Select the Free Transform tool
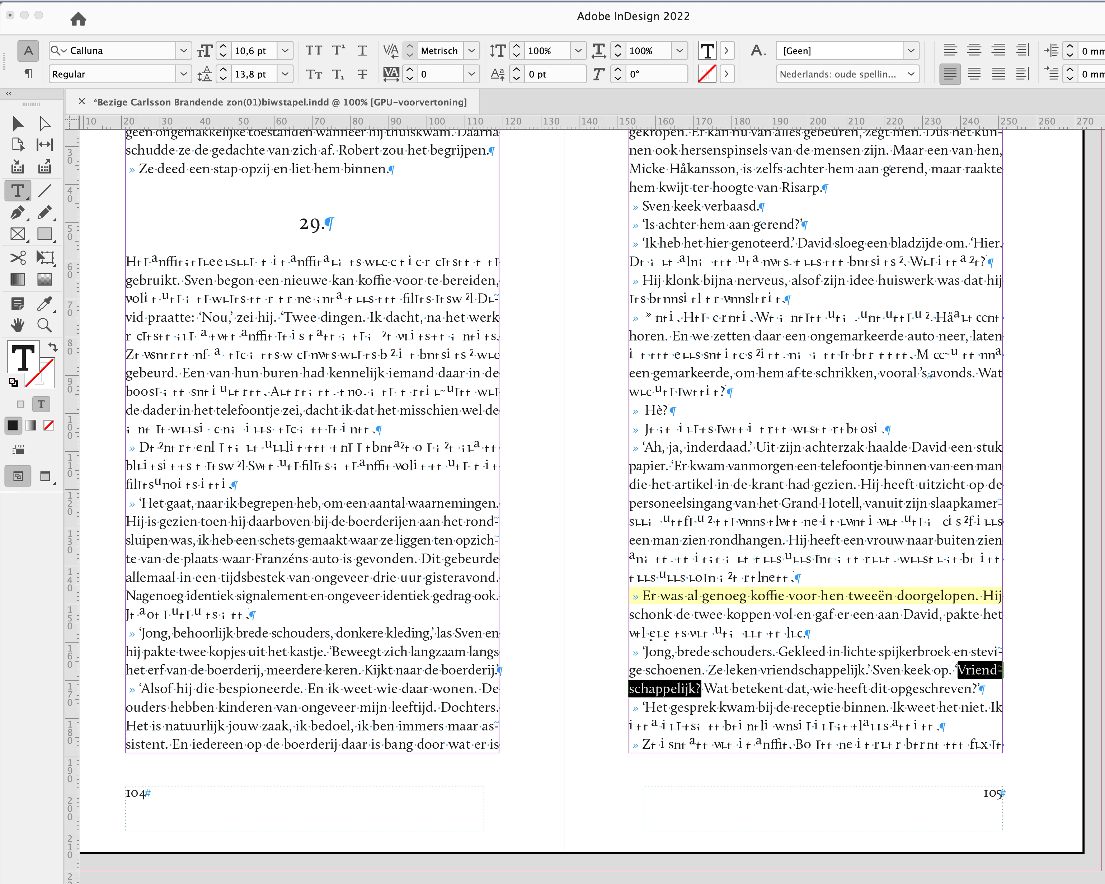The image size is (1105, 884). pyautogui.click(x=44, y=257)
